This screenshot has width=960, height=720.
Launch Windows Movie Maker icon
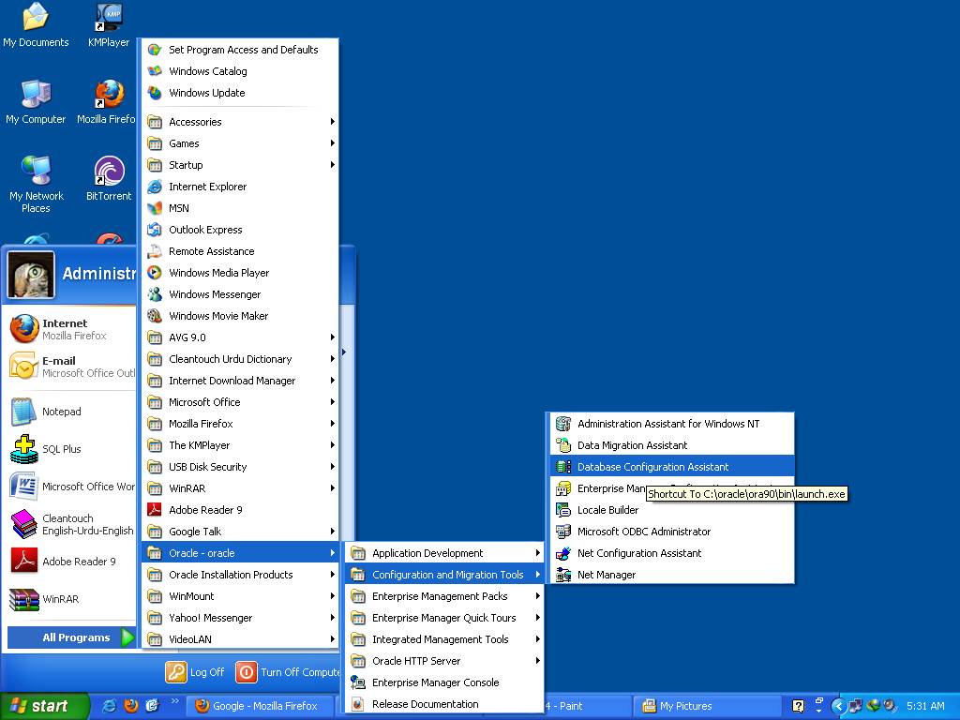tap(155, 316)
